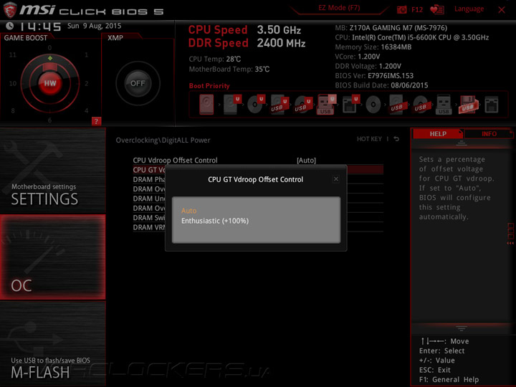Go back using the HOT KEY return arrow
The width and height of the screenshot is (516, 387).
pos(396,139)
